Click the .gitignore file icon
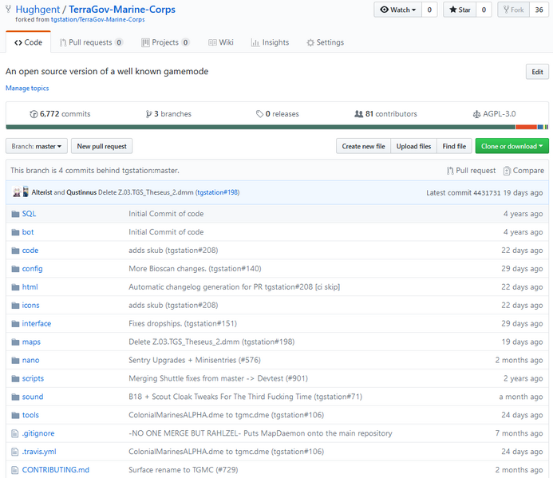Viewport: 553px width, 478px height. coord(15,433)
